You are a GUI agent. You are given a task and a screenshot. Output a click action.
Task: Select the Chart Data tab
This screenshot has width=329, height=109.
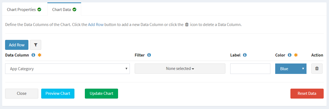pyautogui.click(x=64, y=9)
